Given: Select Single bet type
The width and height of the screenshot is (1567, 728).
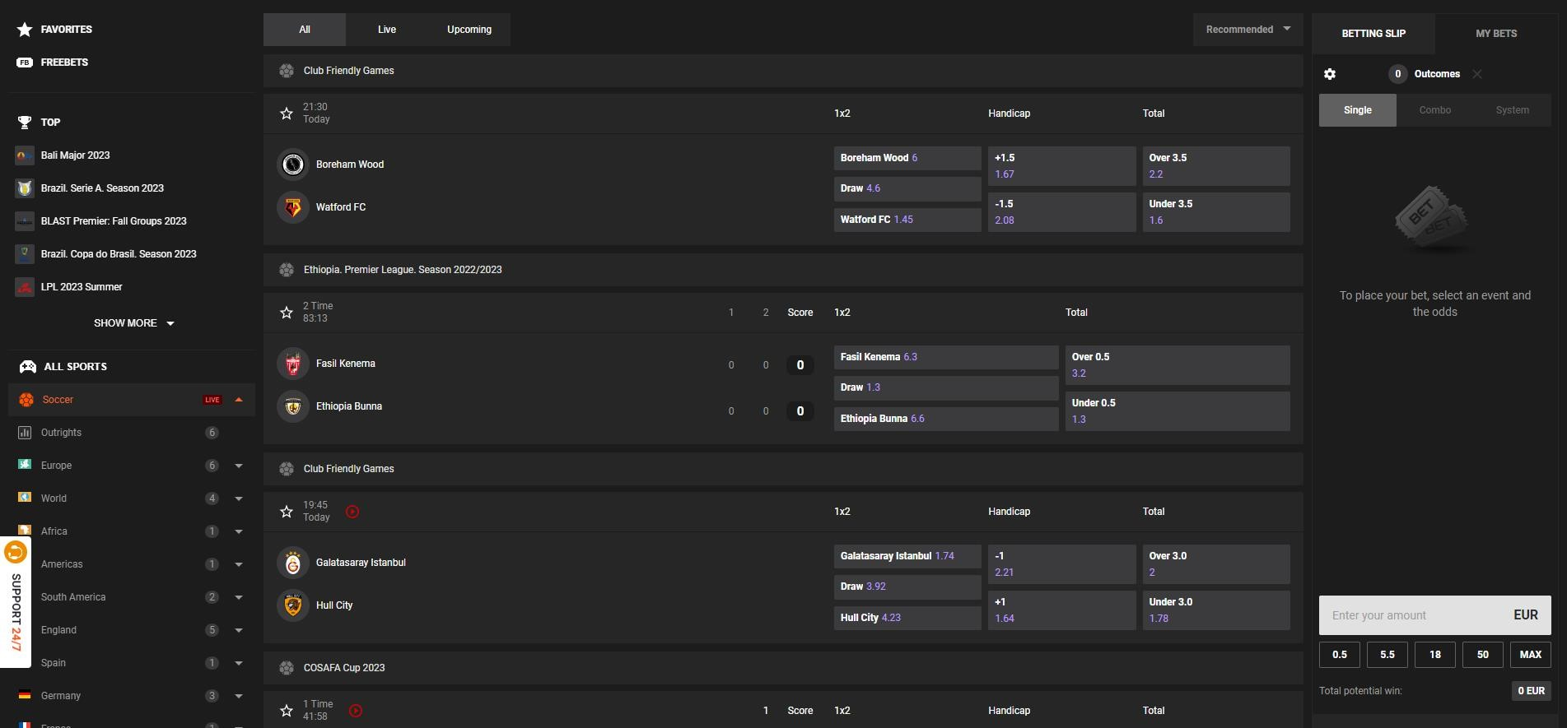Looking at the screenshot, I should click(1358, 110).
